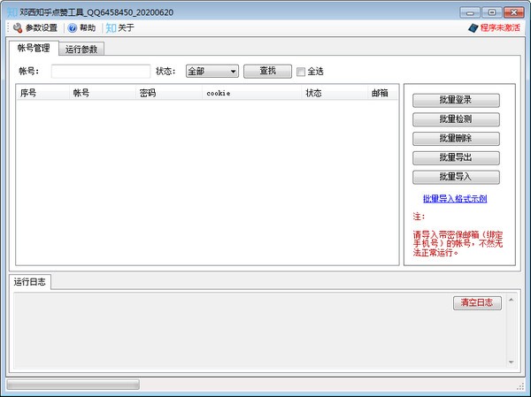The width and height of the screenshot is (531, 397).
Task: Click the log scrollbar down arrow
Action: (x=511, y=363)
